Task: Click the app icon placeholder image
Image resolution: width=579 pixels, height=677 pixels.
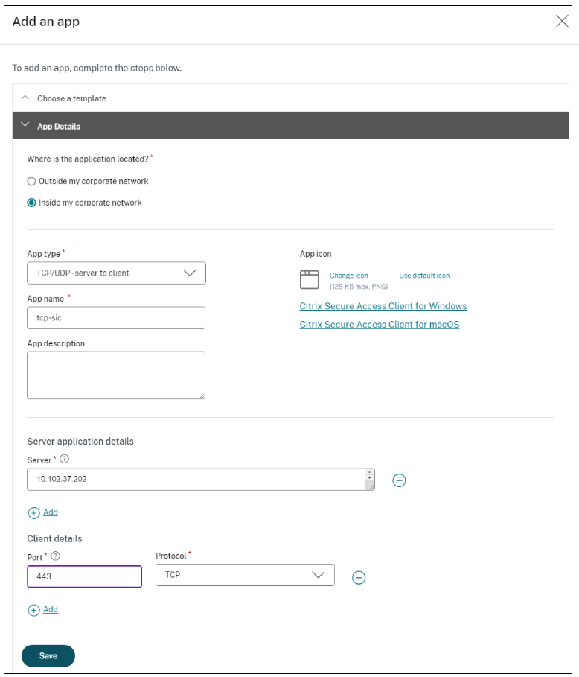Action: (x=309, y=279)
